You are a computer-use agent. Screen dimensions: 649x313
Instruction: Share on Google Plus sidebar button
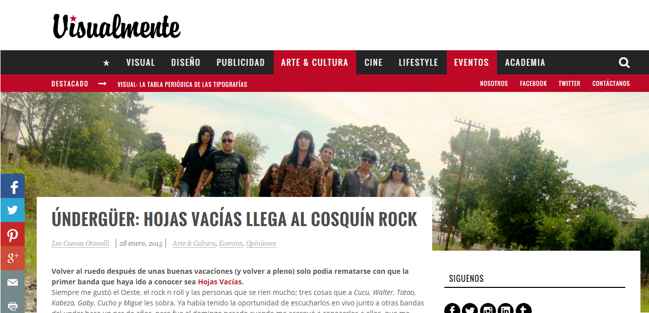[x=13, y=258]
